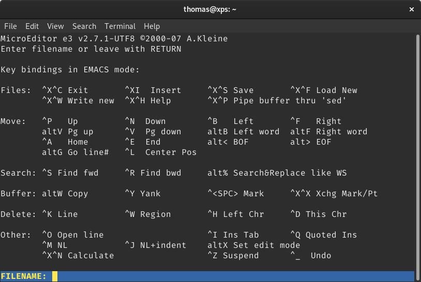Click the MicroEditor e3 version header line
The height and width of the screenshot is (282, 421).
(114, 39)
